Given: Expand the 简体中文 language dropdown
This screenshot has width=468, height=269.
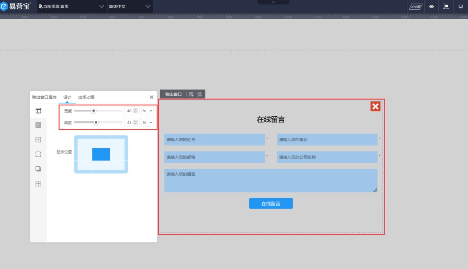Looking at the screenshot, I should (129, 7).
